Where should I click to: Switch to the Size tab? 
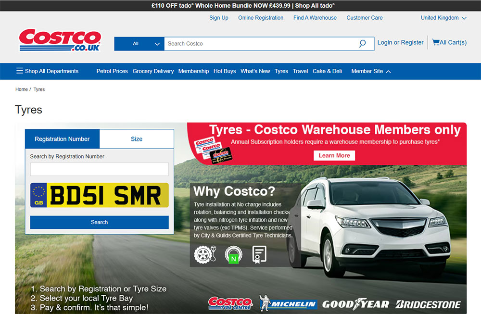(x=137, y=139)
